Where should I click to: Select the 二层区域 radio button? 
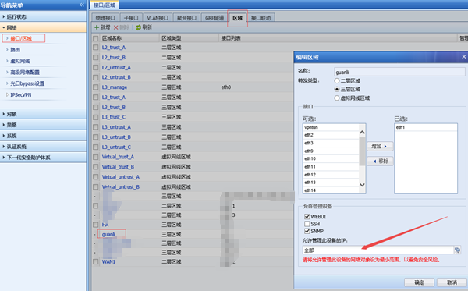tap(337, 80)
